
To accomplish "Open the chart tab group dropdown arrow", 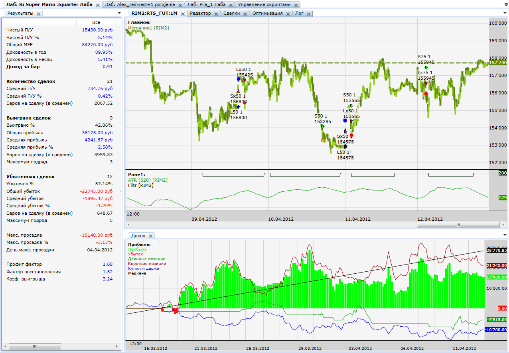I will coord(505,13).
